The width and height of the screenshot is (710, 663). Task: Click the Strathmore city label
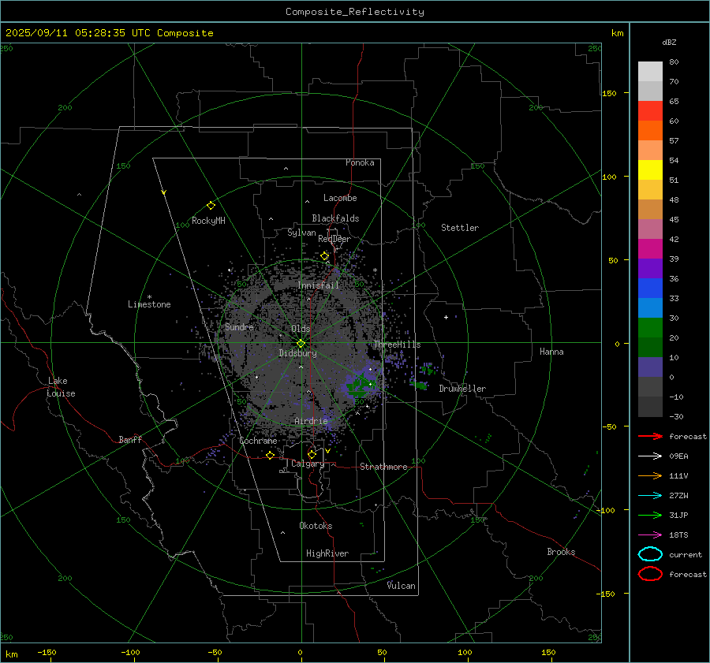[383, 467]
